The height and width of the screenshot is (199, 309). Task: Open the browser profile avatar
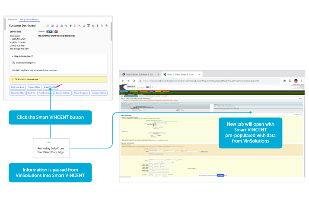tap(296, 81)
